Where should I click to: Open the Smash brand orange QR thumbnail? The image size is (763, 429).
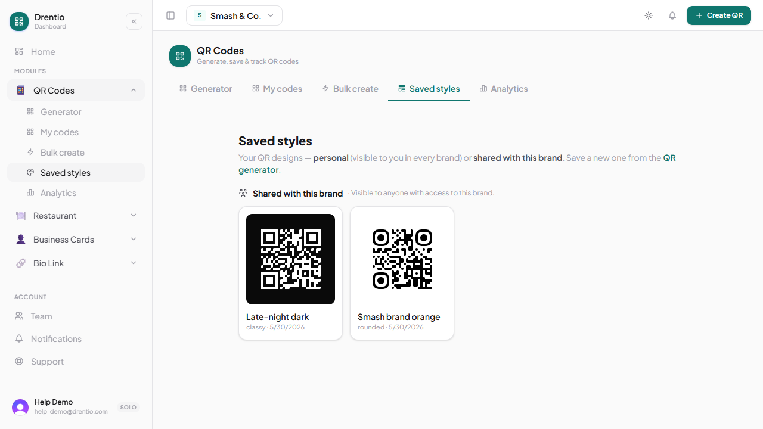click(402, 259)
